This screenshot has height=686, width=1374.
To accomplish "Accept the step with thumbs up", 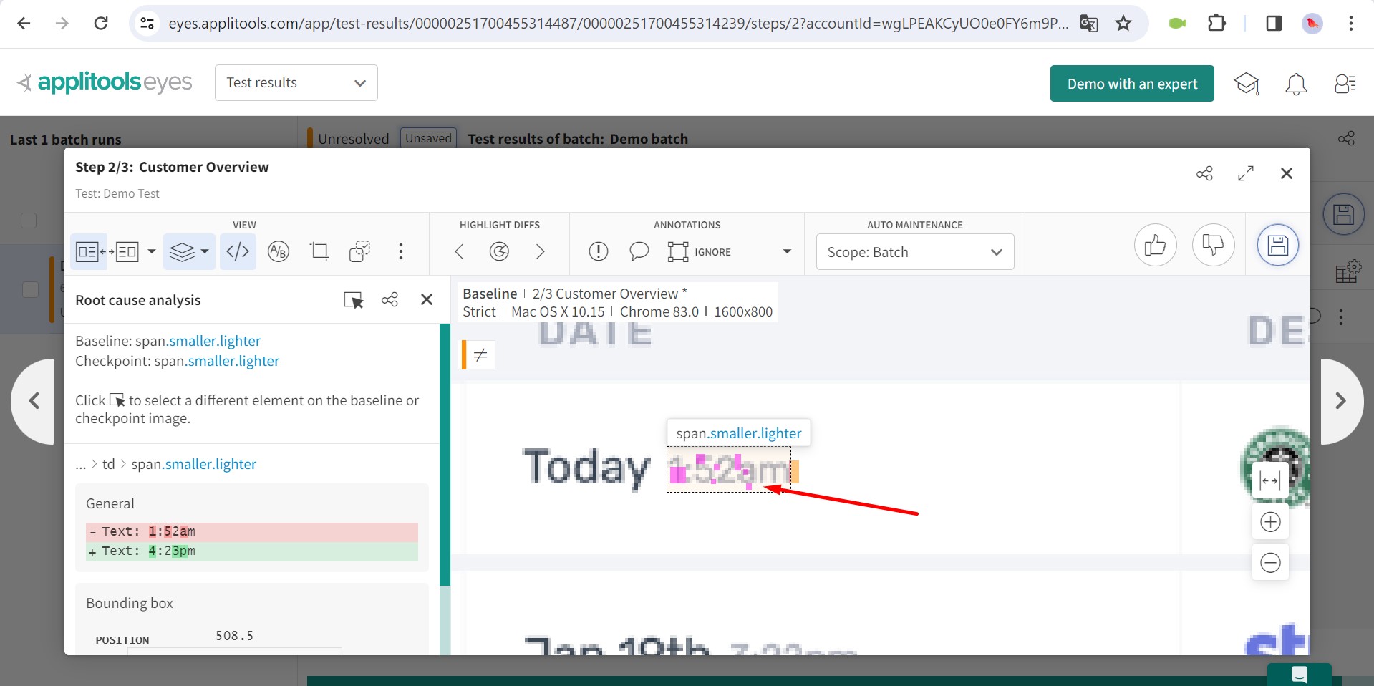I will click(x=1155, y=246).
